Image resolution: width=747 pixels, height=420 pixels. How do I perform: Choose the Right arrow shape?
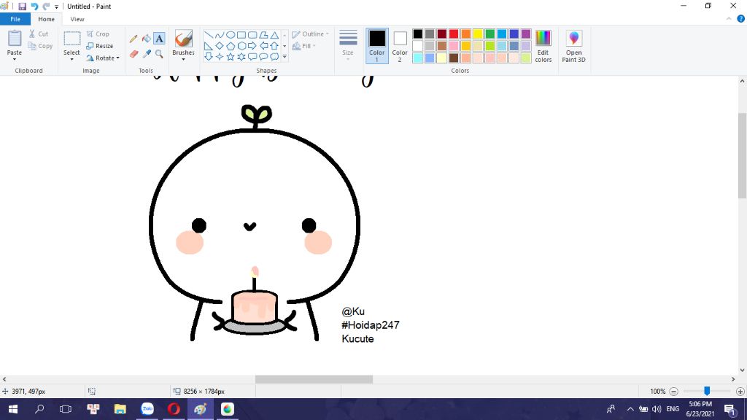pyautogui.click(x=252, y=46)
